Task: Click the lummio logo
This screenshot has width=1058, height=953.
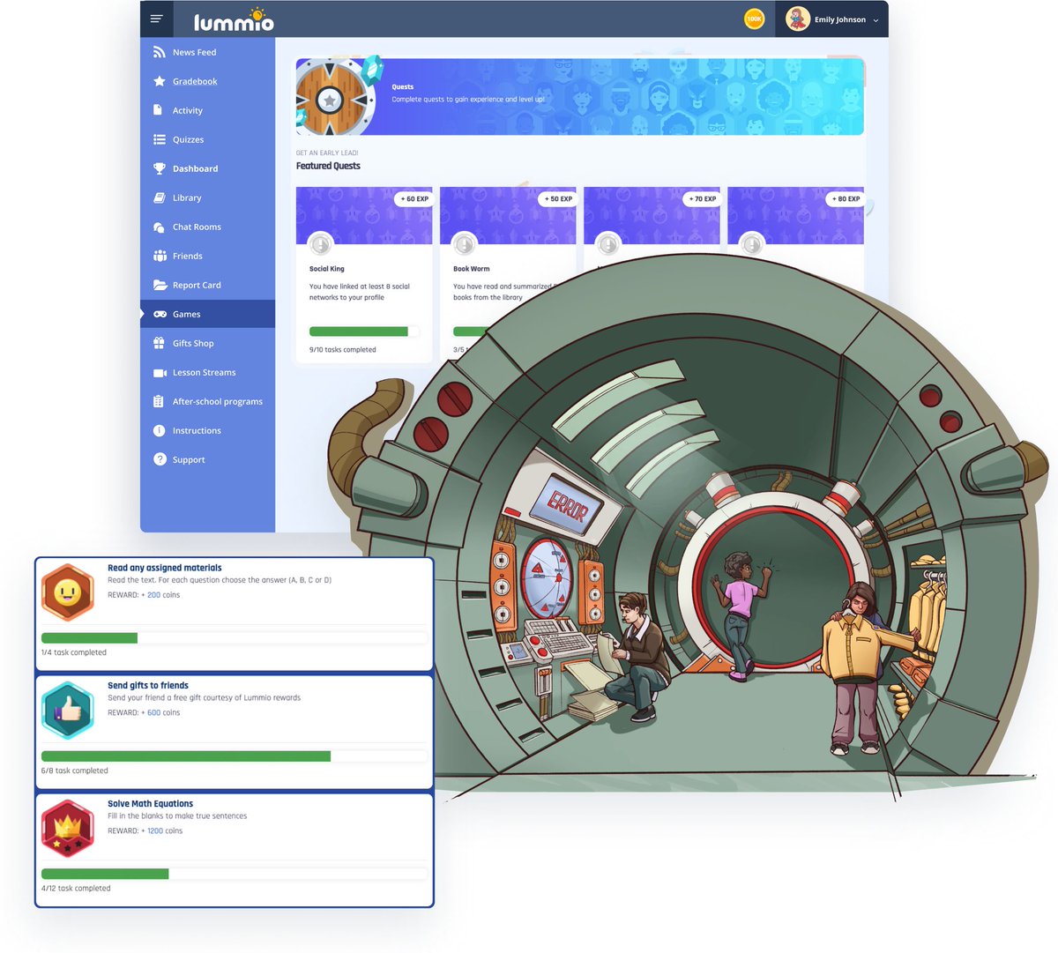Action: pyautogui.click(x=234, y=19)
